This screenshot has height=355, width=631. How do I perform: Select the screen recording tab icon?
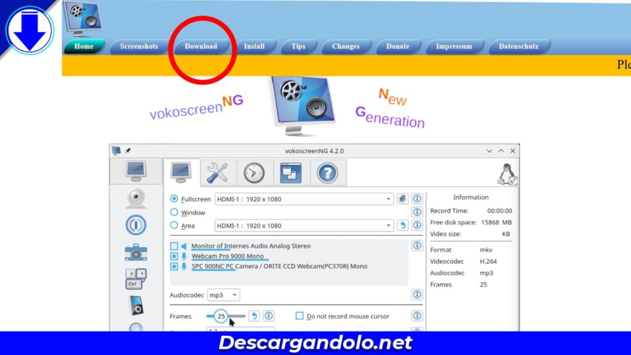181,173
